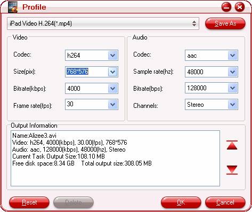The image size is (252, 212).
Task: Expand the Channels Stereo dropdown arrow
Action: (x=233, y=105)
